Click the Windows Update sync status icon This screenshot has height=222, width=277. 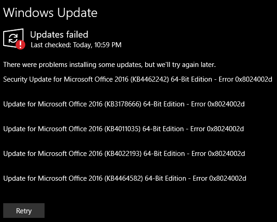point(13,38)
